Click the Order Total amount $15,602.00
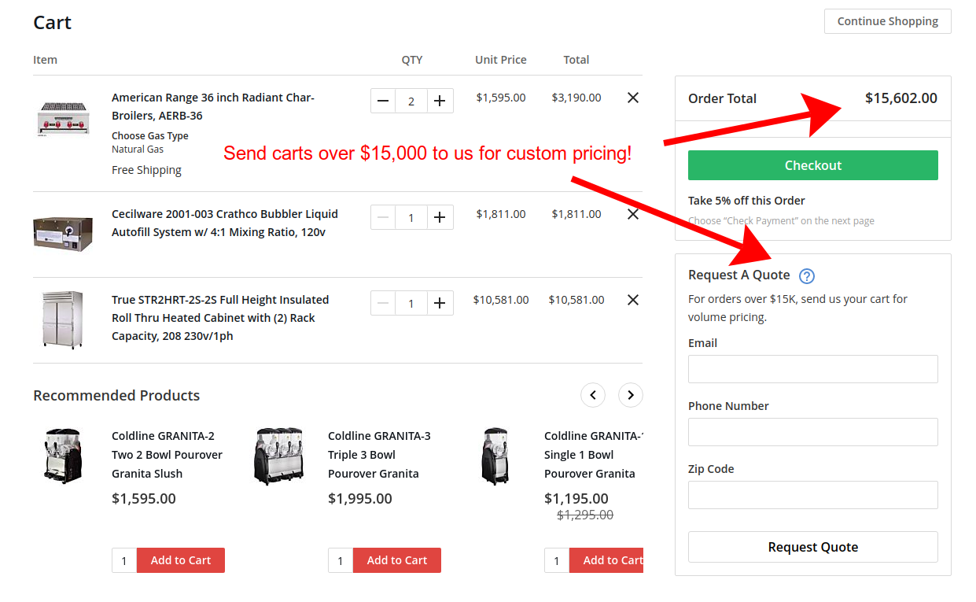 [x=901, y=98]
